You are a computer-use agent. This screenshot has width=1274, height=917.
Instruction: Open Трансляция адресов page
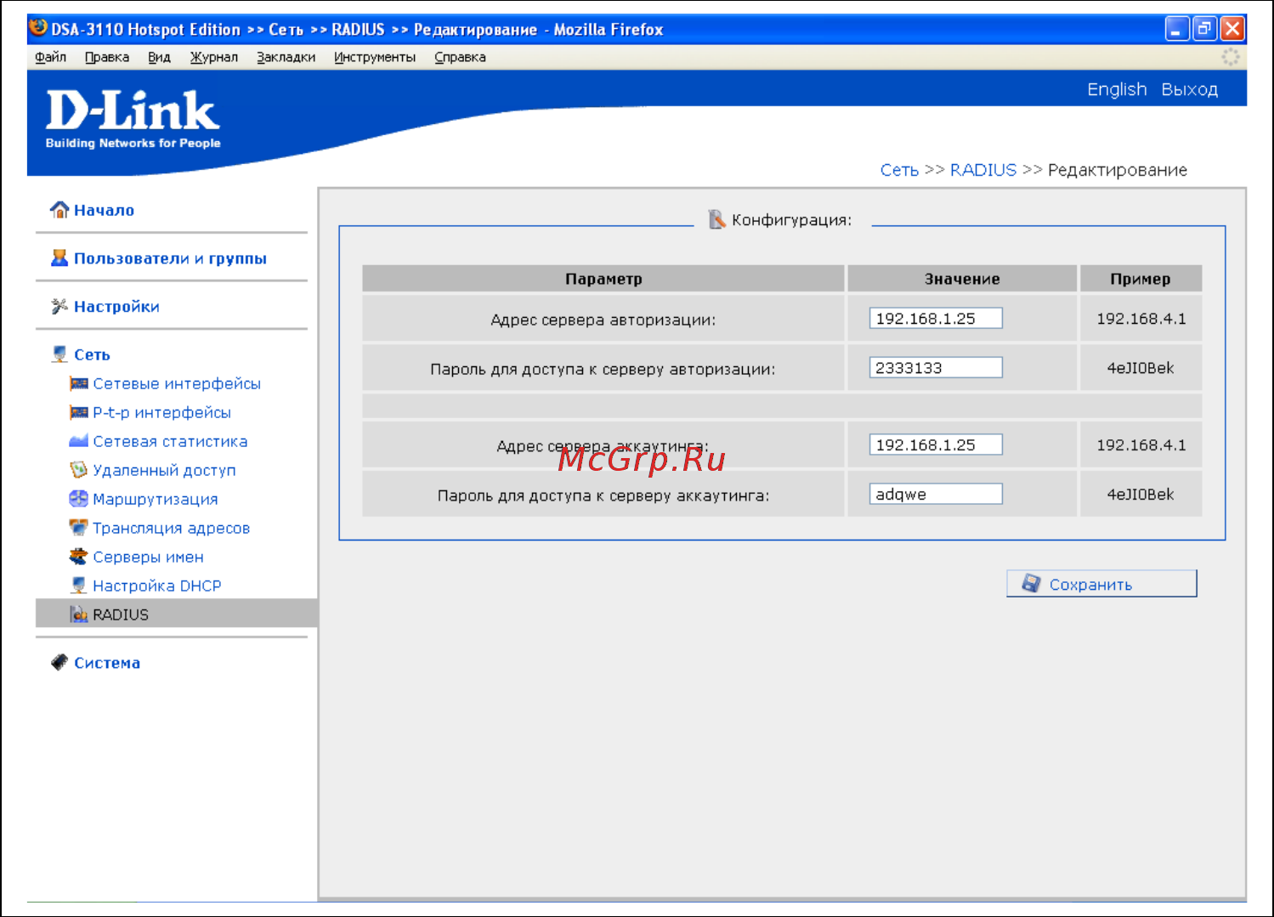click(x=171, y=529)
